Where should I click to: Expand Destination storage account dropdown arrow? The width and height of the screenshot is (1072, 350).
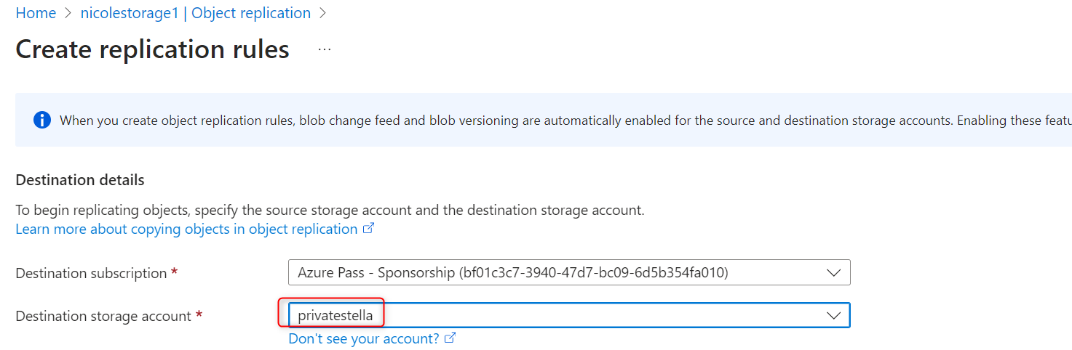pos(833,316)
